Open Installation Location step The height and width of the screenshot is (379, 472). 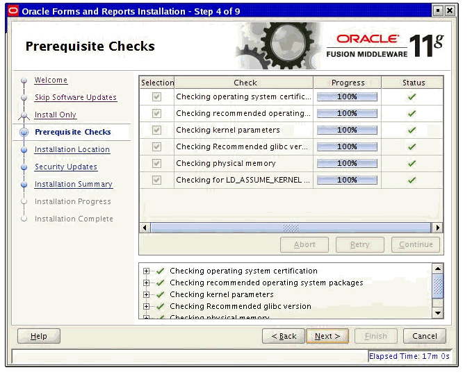(x=72, y=149)
